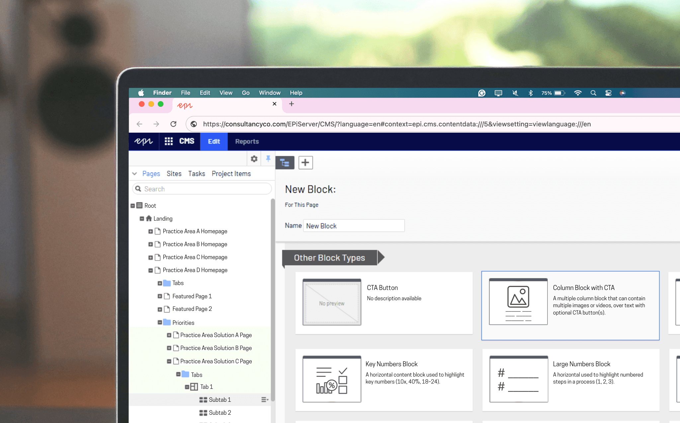Click the No preview thumbnail
The width and height of the screenshot is (680, 423).
[x=332, y=302]
